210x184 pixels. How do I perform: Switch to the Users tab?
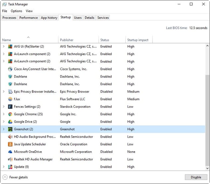pyautogui.click(x=78, y=18)
